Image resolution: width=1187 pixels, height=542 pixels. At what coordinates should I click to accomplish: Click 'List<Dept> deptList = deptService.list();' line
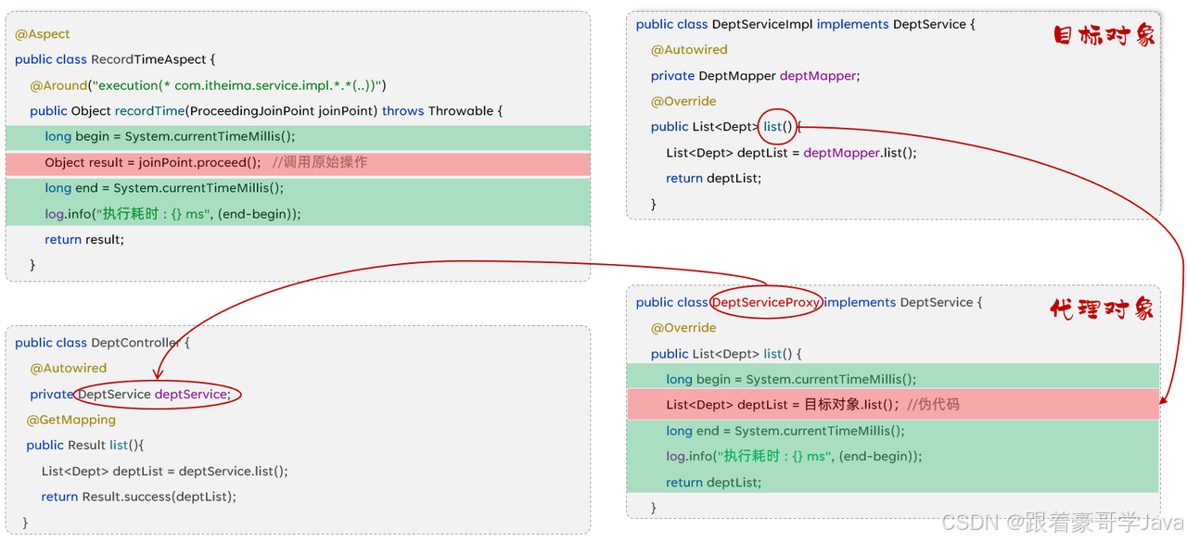pyautogui.click(x=165, y=472)
